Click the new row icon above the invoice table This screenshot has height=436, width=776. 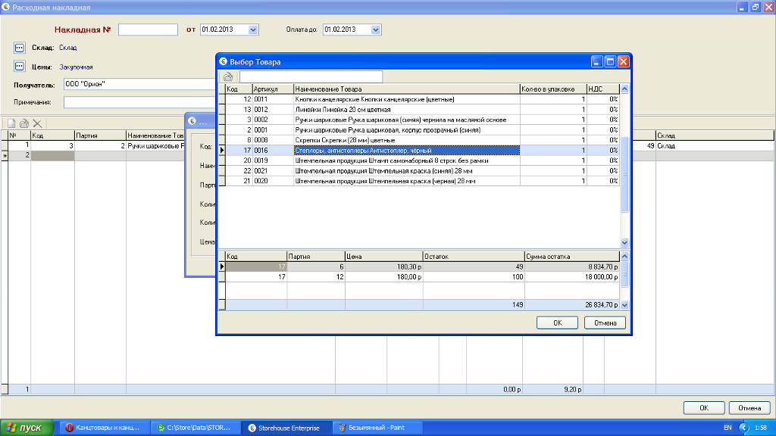coord(11,123)
